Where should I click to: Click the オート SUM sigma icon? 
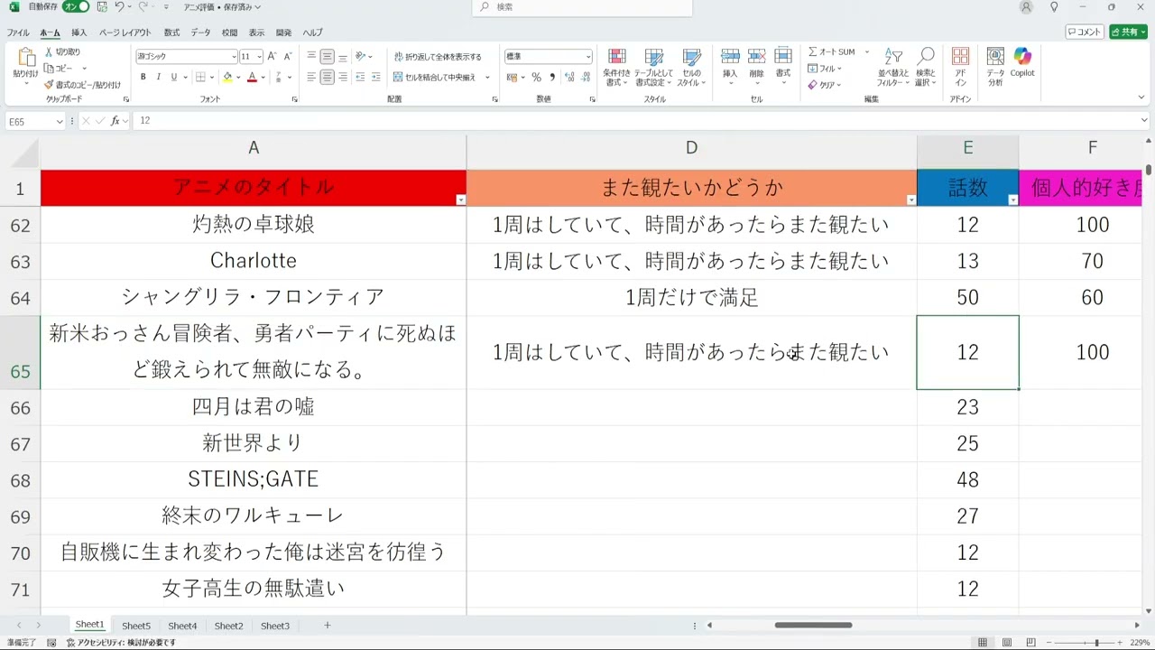click(x=813, y=52)
